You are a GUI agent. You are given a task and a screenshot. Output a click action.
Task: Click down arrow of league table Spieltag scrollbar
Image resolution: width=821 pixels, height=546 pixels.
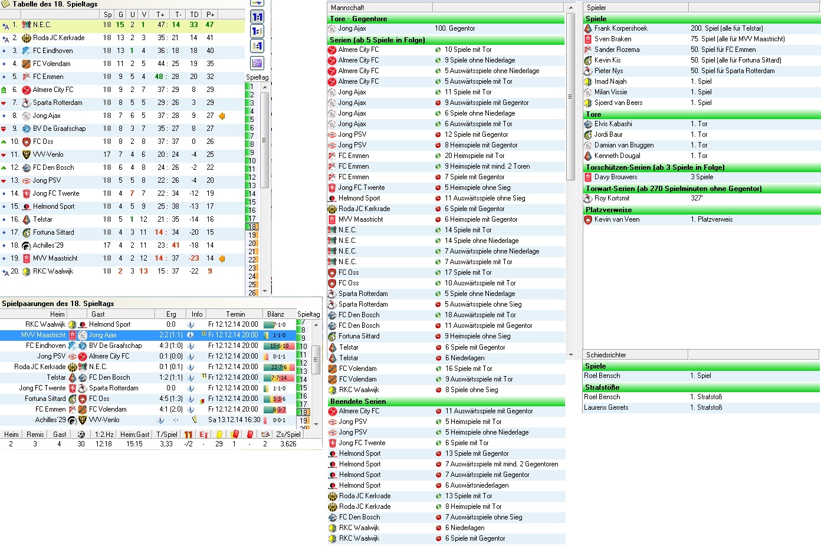[264, 291]
